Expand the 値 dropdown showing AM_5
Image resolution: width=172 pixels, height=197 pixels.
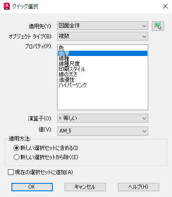click(102, 131)
